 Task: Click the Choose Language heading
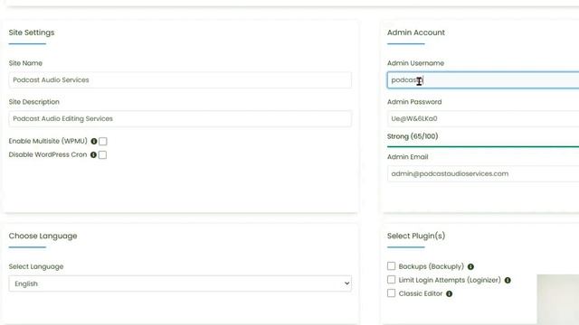[43, 236]
